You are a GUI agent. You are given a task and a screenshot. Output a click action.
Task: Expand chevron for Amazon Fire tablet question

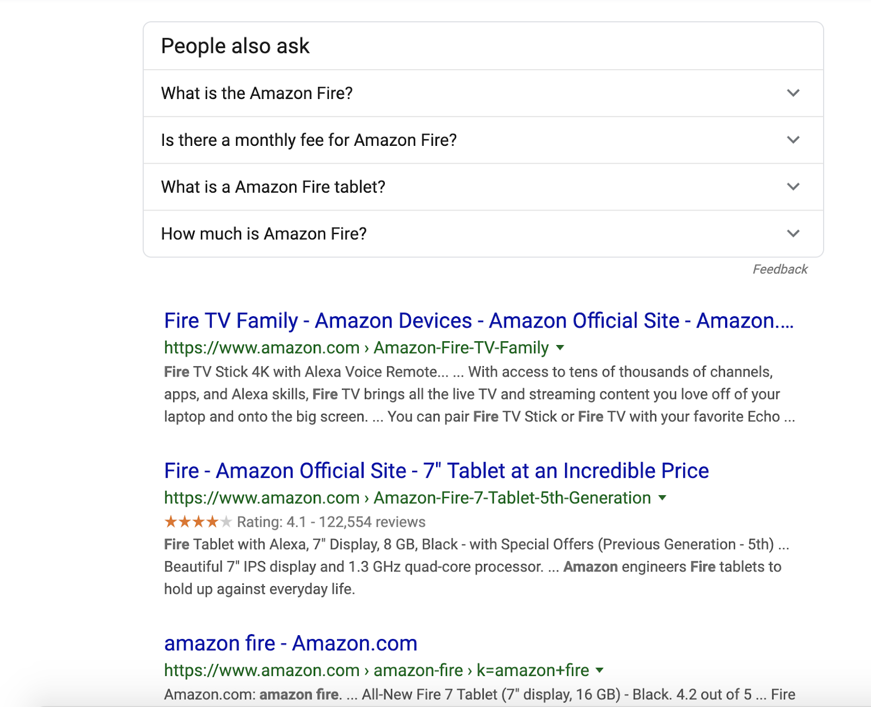793,187
